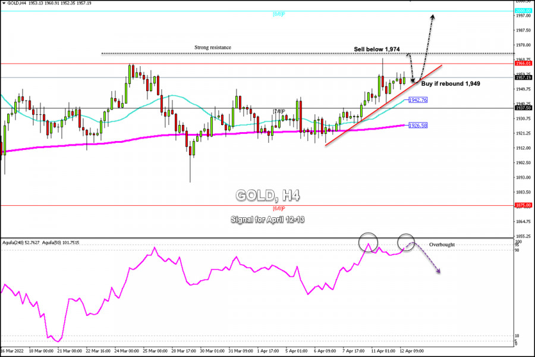This screenshot has height=357, width=535.
Task: Select the 'Strong resistance' label
Action: click(213, 48)
